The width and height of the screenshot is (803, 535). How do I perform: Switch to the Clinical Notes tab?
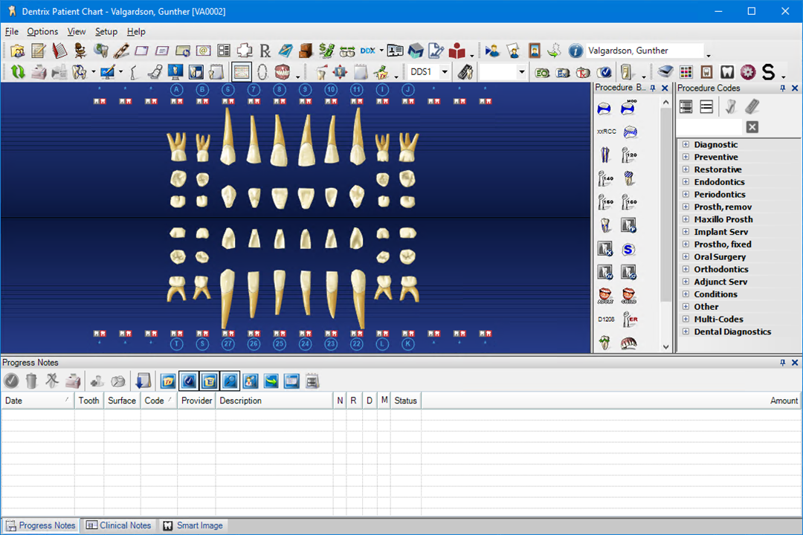click(x=118, y=525)
